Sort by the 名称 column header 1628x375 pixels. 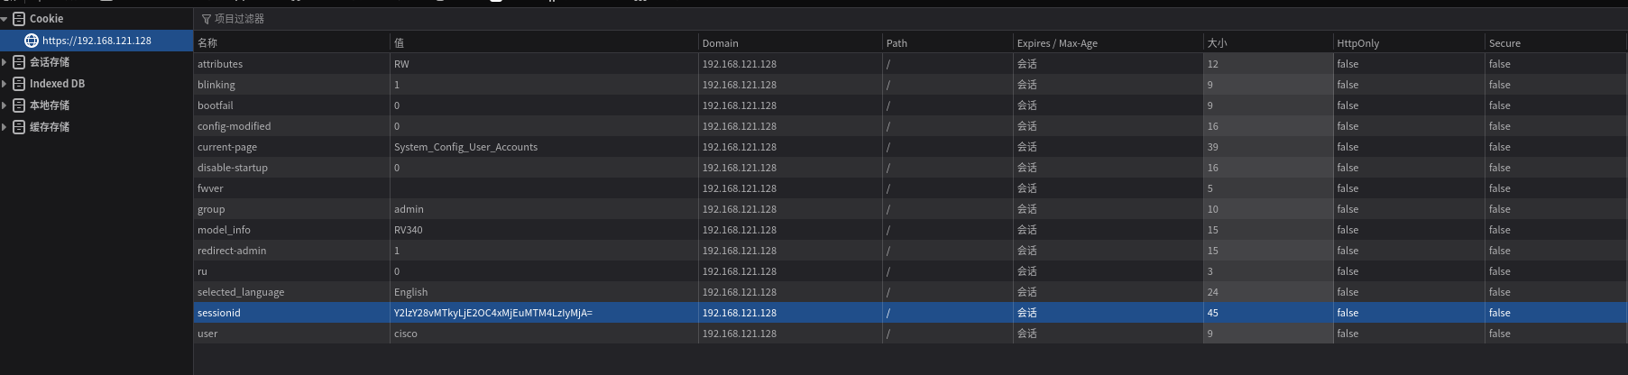point(292,43)
